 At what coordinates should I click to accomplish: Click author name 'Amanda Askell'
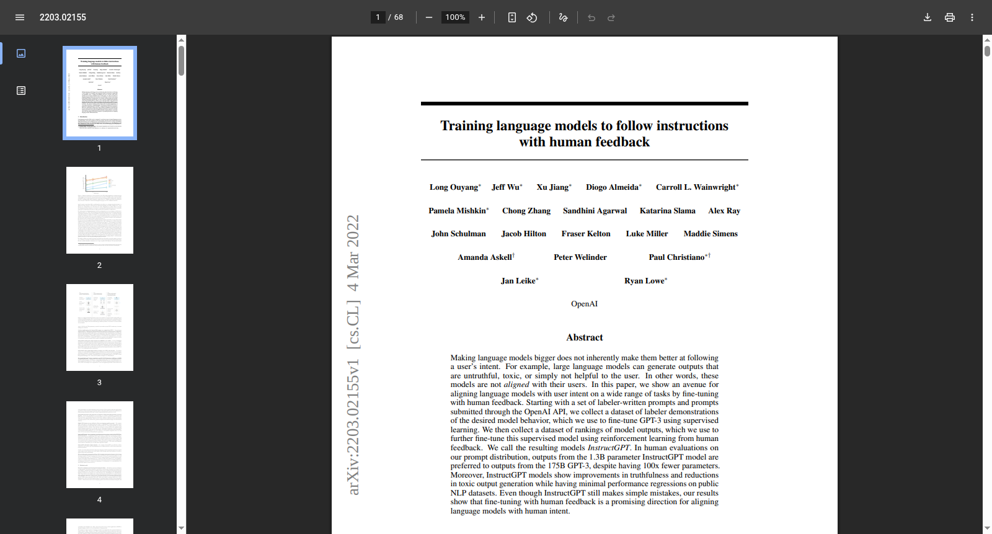coord(485,257)
